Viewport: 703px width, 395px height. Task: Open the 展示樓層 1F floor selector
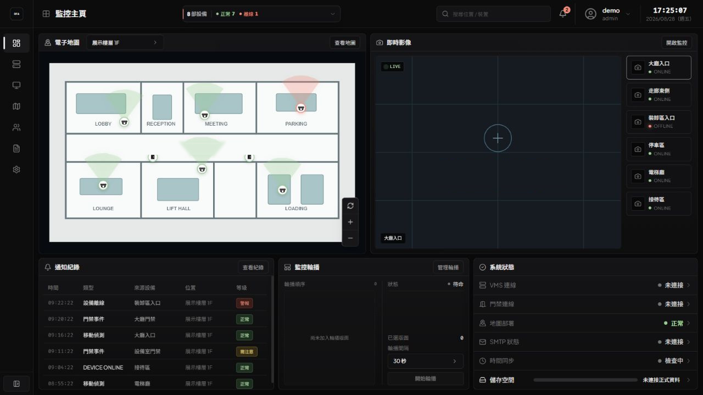125,42
